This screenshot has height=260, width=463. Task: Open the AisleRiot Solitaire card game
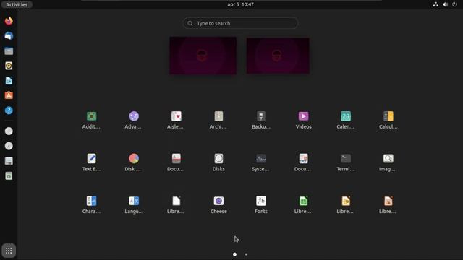177,120
